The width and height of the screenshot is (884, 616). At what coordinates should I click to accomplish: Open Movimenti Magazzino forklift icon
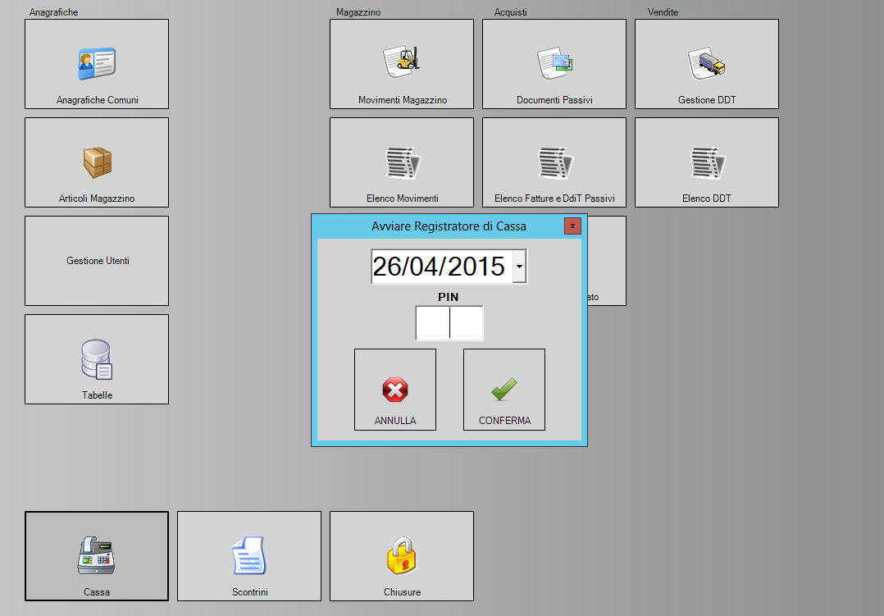pyautogui.click(x=402, y=62)
